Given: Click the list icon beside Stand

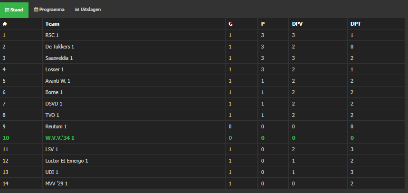Looking at the screenshot, I should coord(7,10).
